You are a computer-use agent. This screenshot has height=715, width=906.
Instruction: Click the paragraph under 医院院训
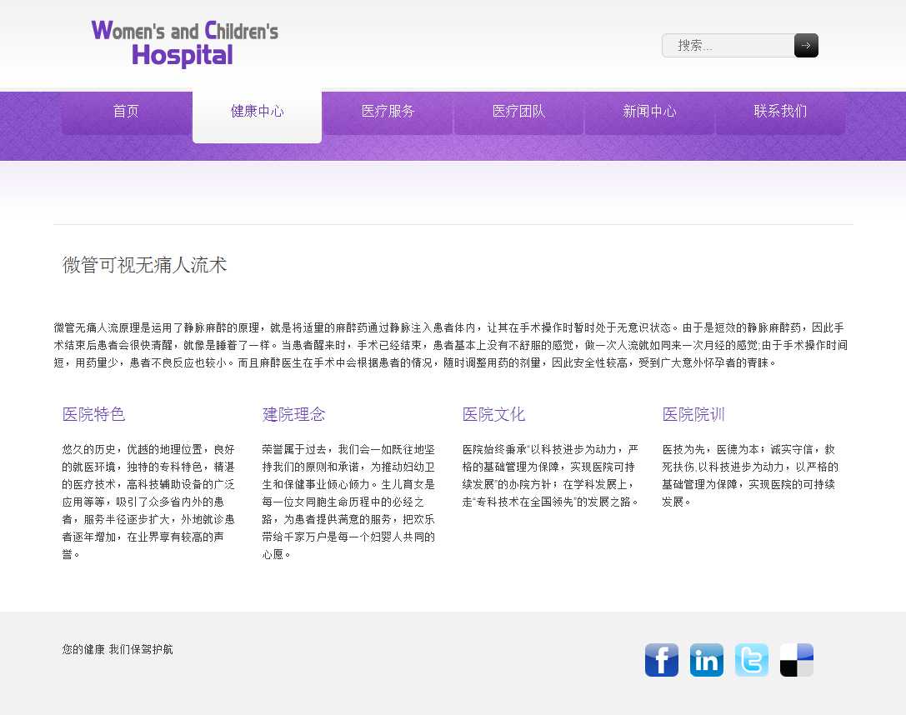[750, 475]
